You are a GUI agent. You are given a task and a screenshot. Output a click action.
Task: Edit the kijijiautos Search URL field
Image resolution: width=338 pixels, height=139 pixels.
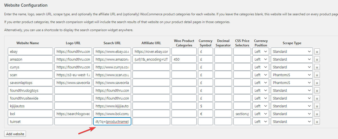click(x=112, y=106)
